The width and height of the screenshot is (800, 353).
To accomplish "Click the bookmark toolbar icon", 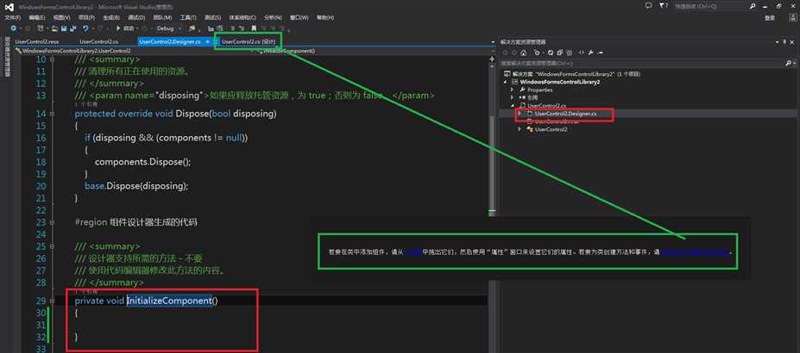I will coord(254,28).
